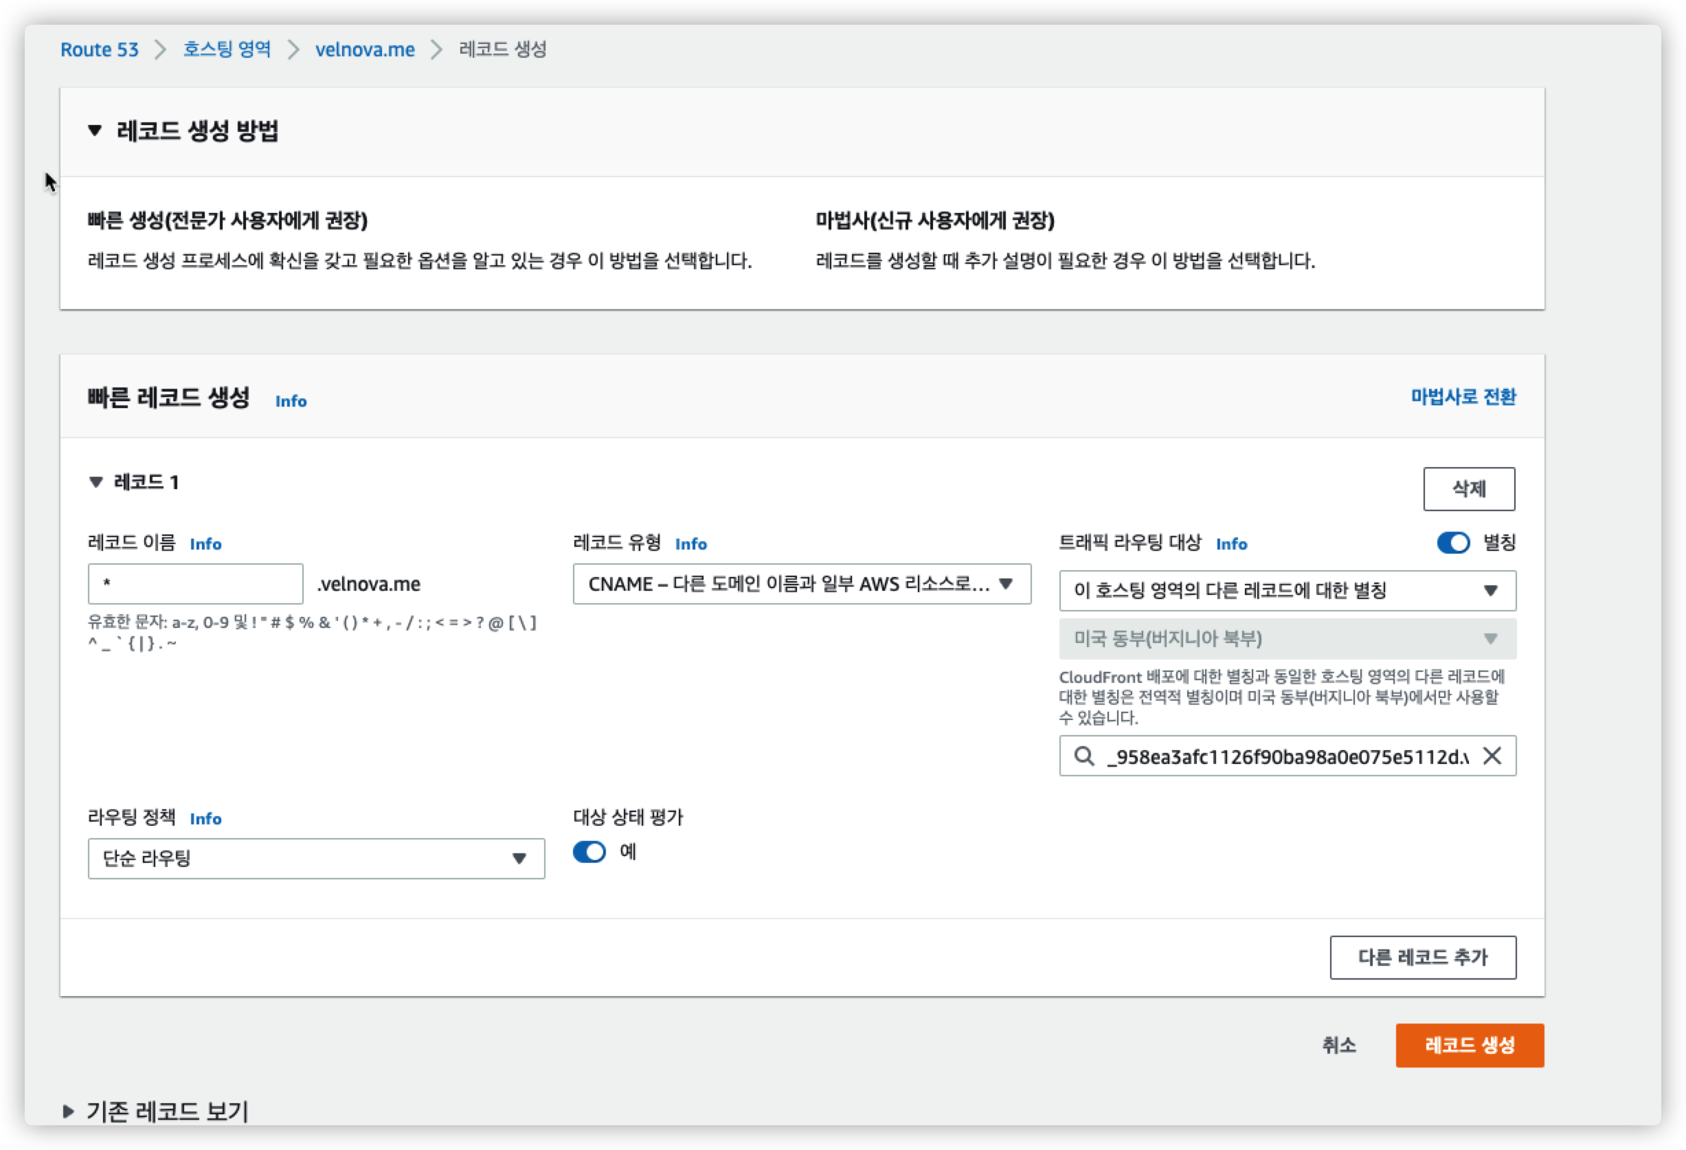
Task: Clear the alias target search field with X icon
Action: (x=1492, y=756)
